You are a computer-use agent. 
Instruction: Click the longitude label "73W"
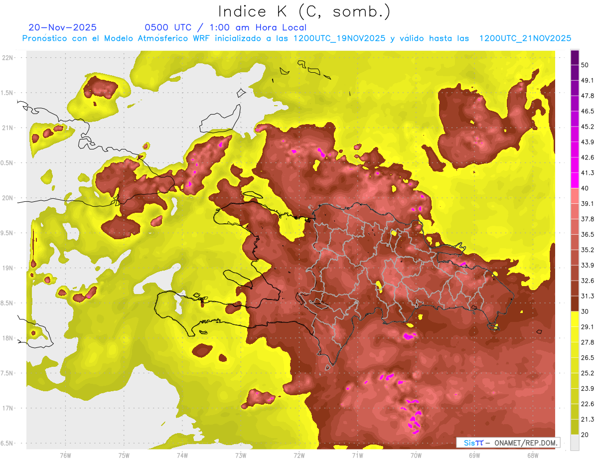coord(241,456)
